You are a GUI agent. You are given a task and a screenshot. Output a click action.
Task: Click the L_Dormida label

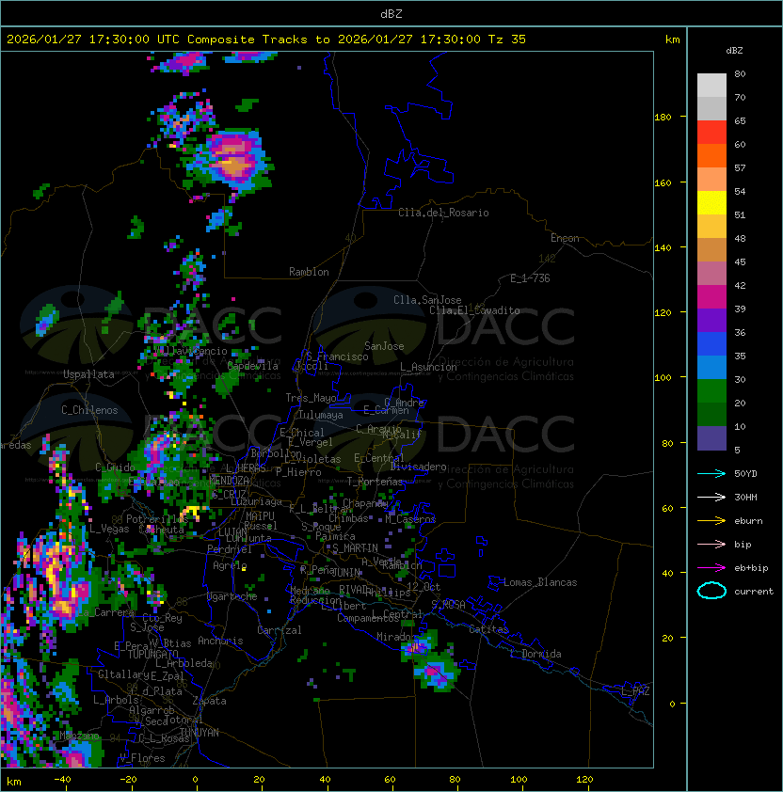pos(535,654)
